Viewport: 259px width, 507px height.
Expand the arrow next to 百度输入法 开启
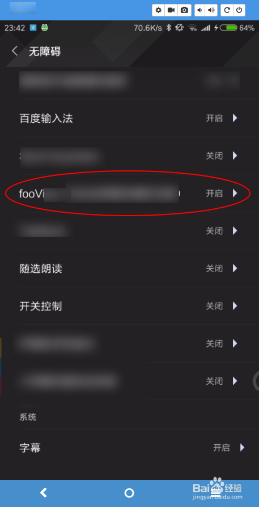pyautogui.click(x=235, y=118)
